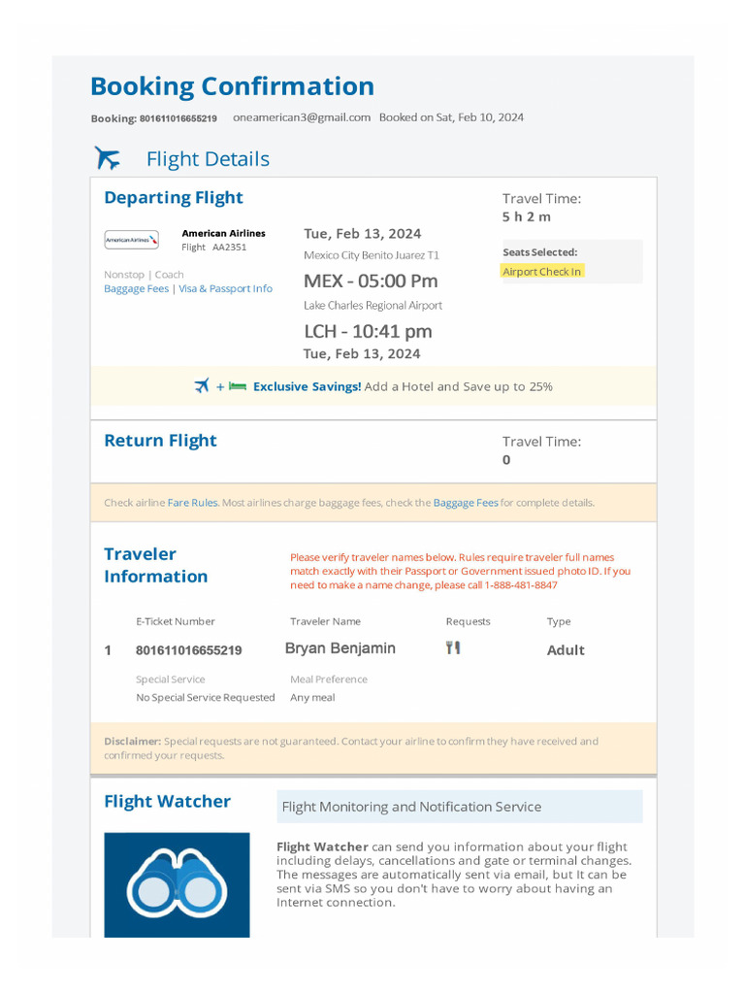
Task: Open the Fare Rules link
Action: (x=192, y=503)
